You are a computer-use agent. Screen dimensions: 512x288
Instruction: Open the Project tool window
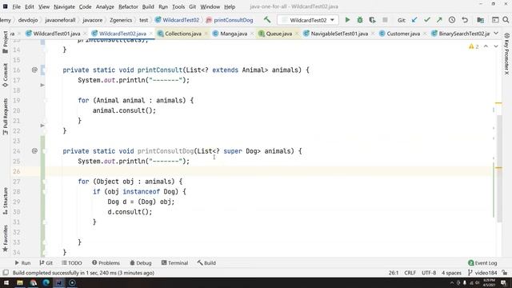coord(6,42)
